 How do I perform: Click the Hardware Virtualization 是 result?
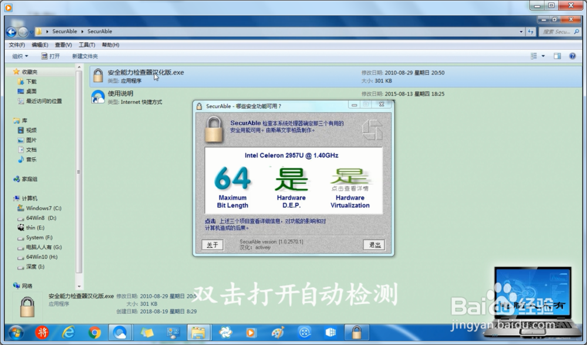[350, 187]
